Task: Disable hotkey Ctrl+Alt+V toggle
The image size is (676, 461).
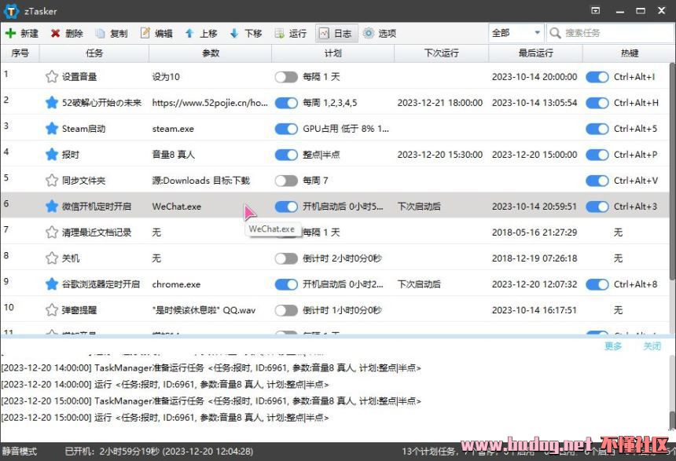Action: [x=597, y=181]
